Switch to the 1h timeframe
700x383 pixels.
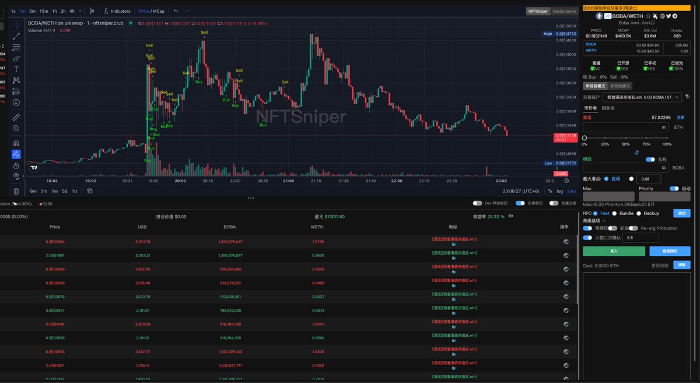click(54, 10)
